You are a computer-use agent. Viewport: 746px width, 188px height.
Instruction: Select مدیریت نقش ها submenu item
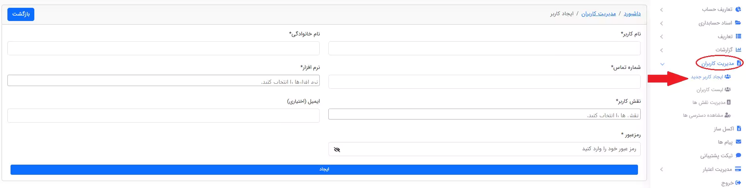711,102
